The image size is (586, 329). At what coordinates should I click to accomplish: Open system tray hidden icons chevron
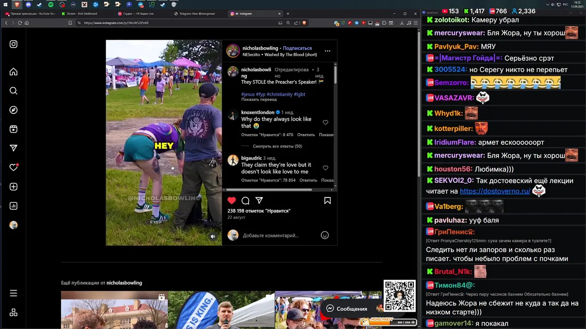tap(548, 5)
